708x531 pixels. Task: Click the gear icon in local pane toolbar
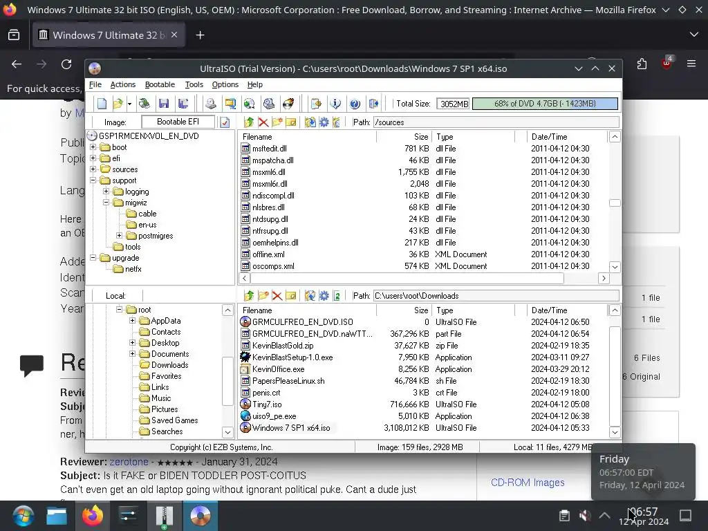(x=324, y=296)
